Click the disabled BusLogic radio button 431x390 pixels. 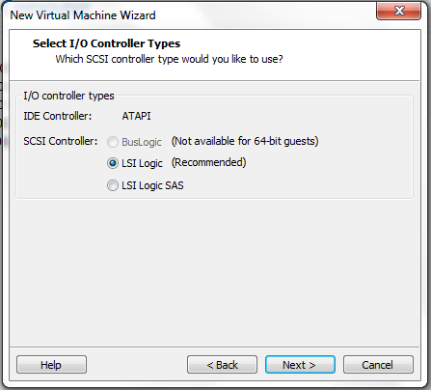pyautogui.click(x=113, y=142)
